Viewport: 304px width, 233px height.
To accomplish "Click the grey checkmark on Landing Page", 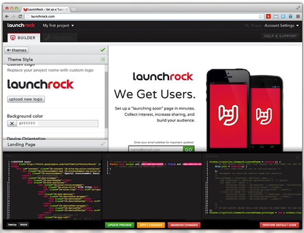I will 103,144.
